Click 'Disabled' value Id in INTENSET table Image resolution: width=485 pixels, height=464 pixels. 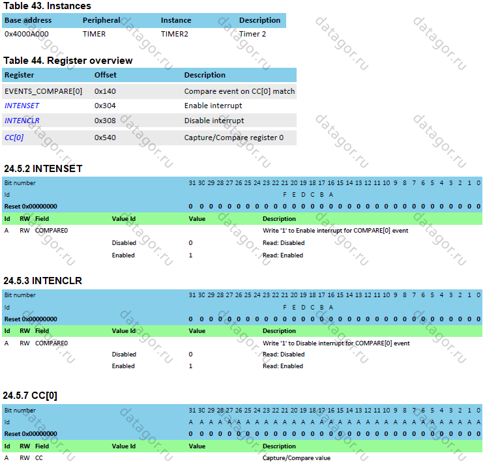coord(124,243)
